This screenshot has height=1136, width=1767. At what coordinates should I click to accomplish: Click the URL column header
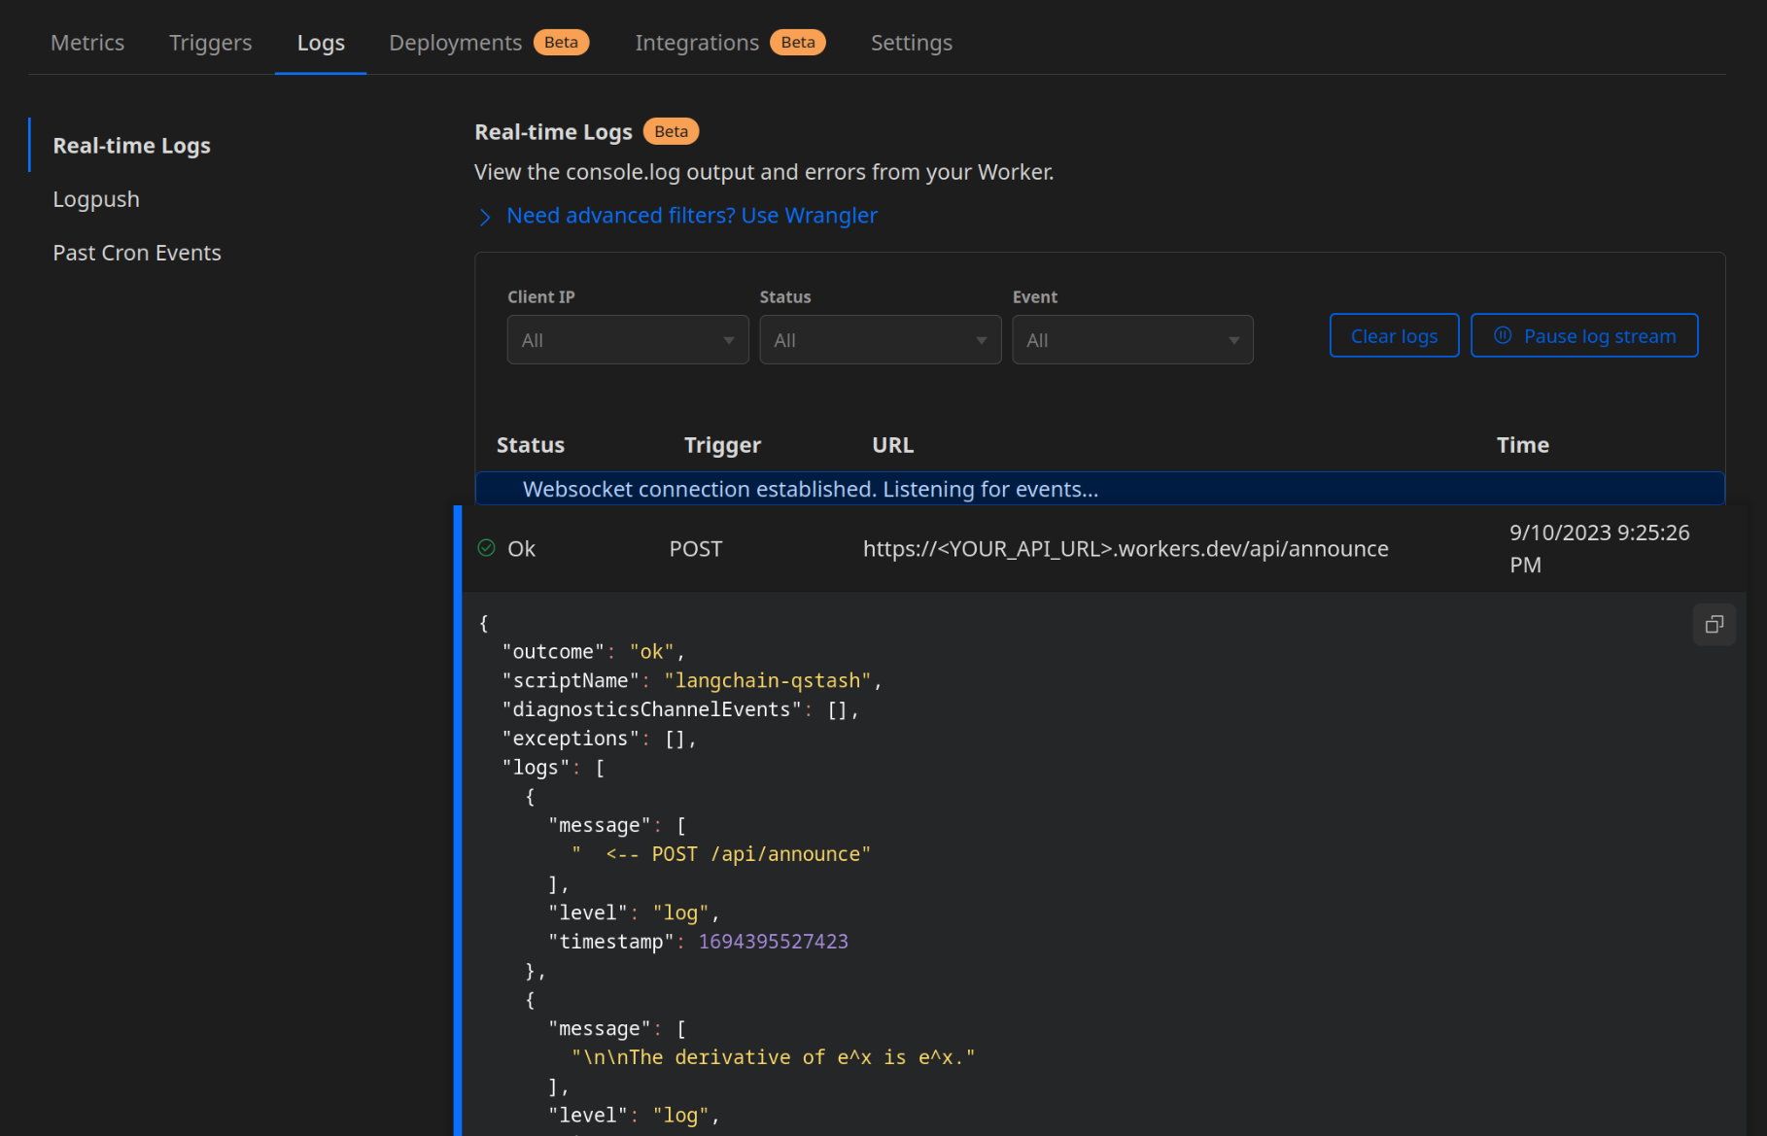point(892,445)
